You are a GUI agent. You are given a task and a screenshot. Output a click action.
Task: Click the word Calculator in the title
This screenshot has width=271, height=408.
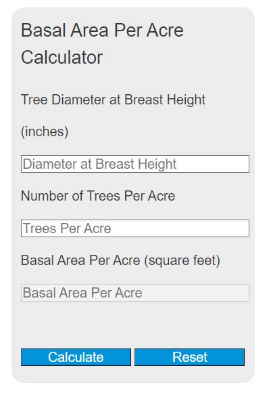tap(62, 58)
